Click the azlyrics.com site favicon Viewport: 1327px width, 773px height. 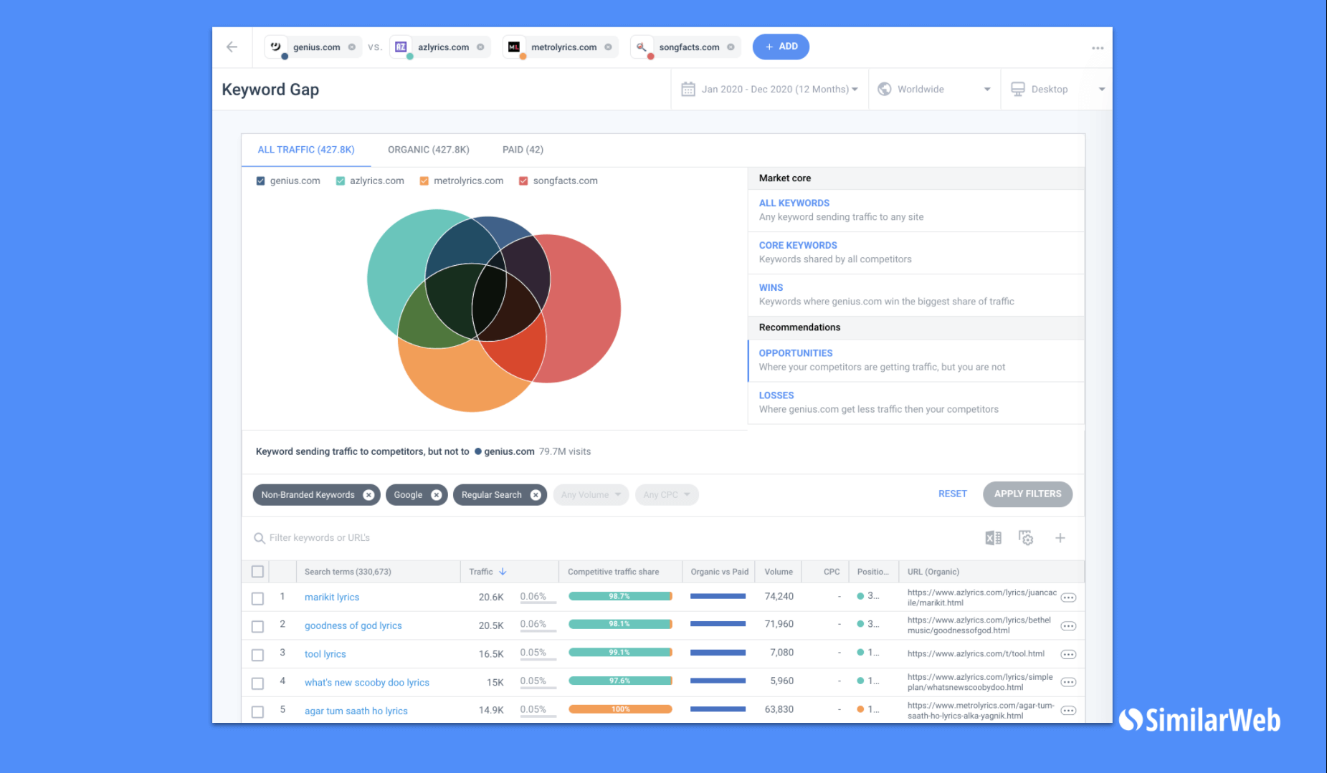[x=401, y=47]
